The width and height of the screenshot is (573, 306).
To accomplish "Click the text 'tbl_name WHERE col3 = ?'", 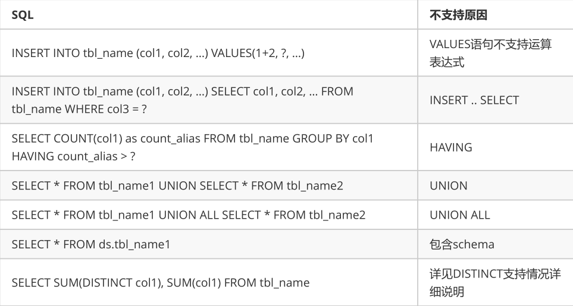I will (79, 109).
